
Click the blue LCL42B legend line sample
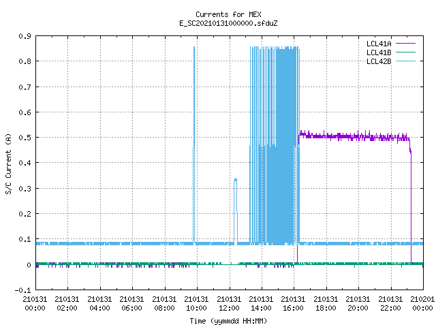405,61
